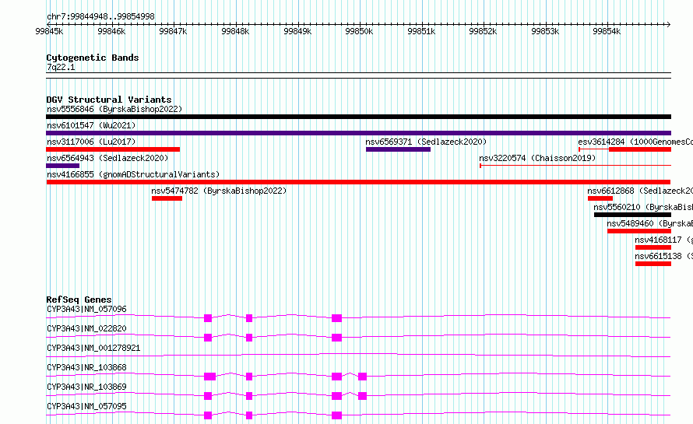Click the nsv4168117 variant label

tap(664, 240)
